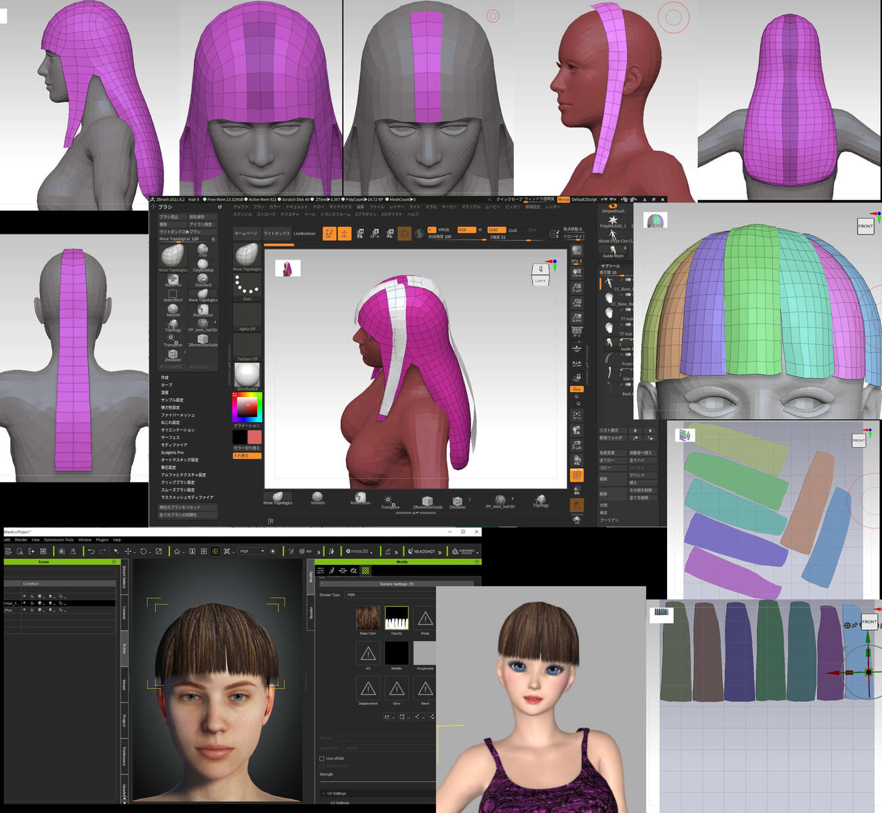The height and width of the screenshot is (813, 882).
Task: Open the Alpha Off slot
Action: [247, 317]
